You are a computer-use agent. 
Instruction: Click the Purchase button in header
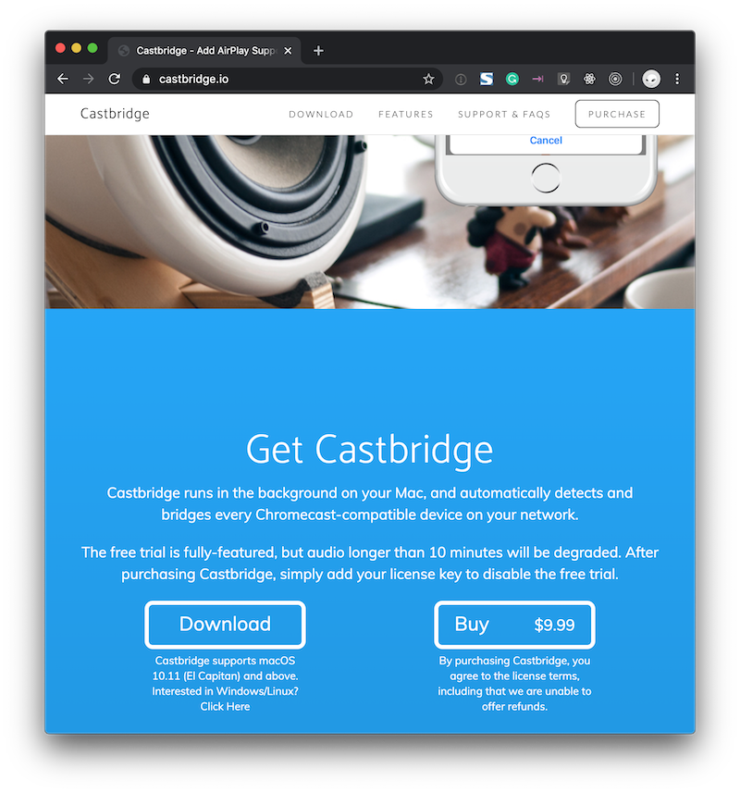[617, 114]
